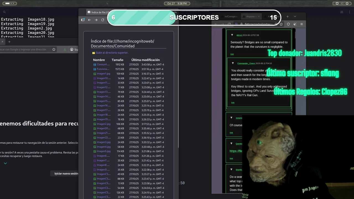This screenshot has height=199, width=354.
Task: Collapse the comment beginning Do a sear
Action: [x=231, y=169]
